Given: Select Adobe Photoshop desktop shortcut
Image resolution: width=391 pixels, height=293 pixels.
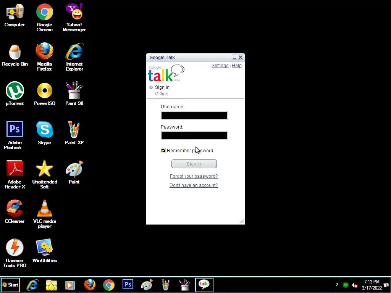Looking at the screenshot, I should (x=15, y=135).
